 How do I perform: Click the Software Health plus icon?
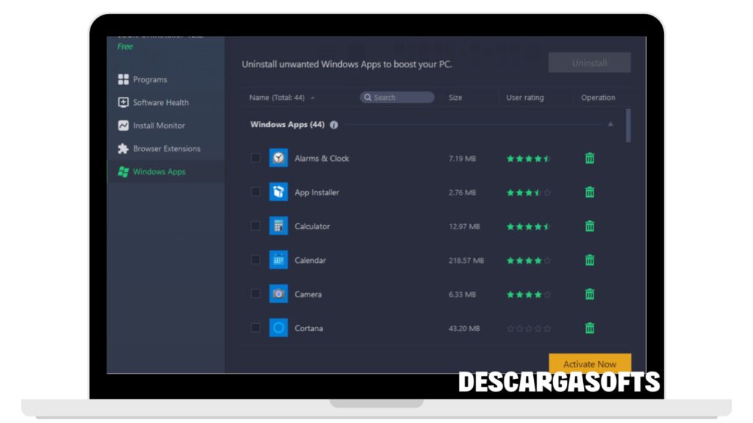[124, 102]
